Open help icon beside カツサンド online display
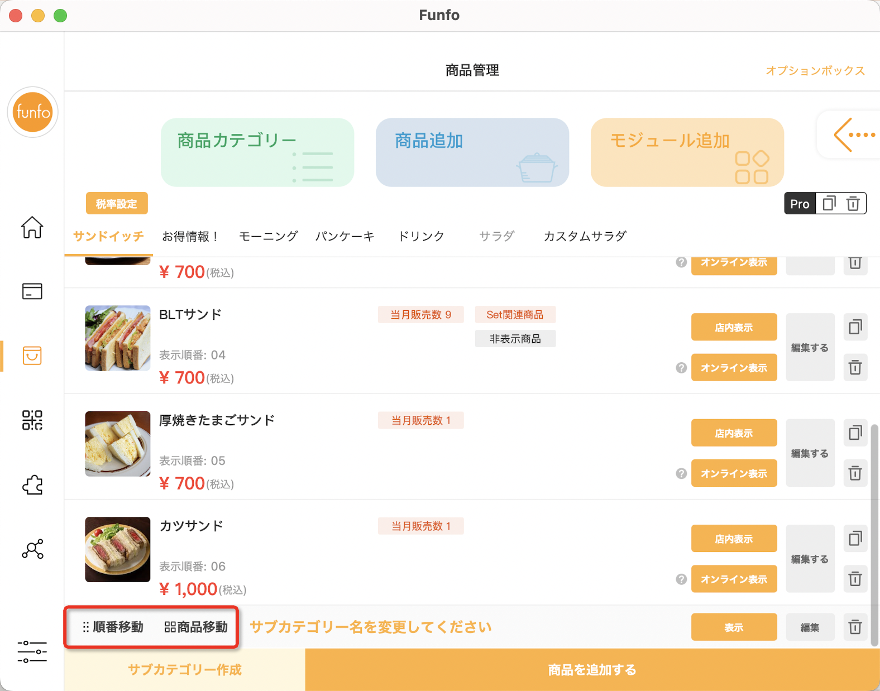 [681, 579]
